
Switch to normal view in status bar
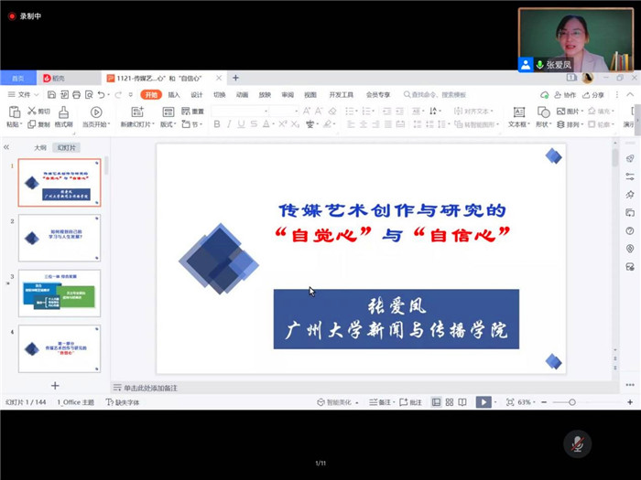[x=436, y=402]
